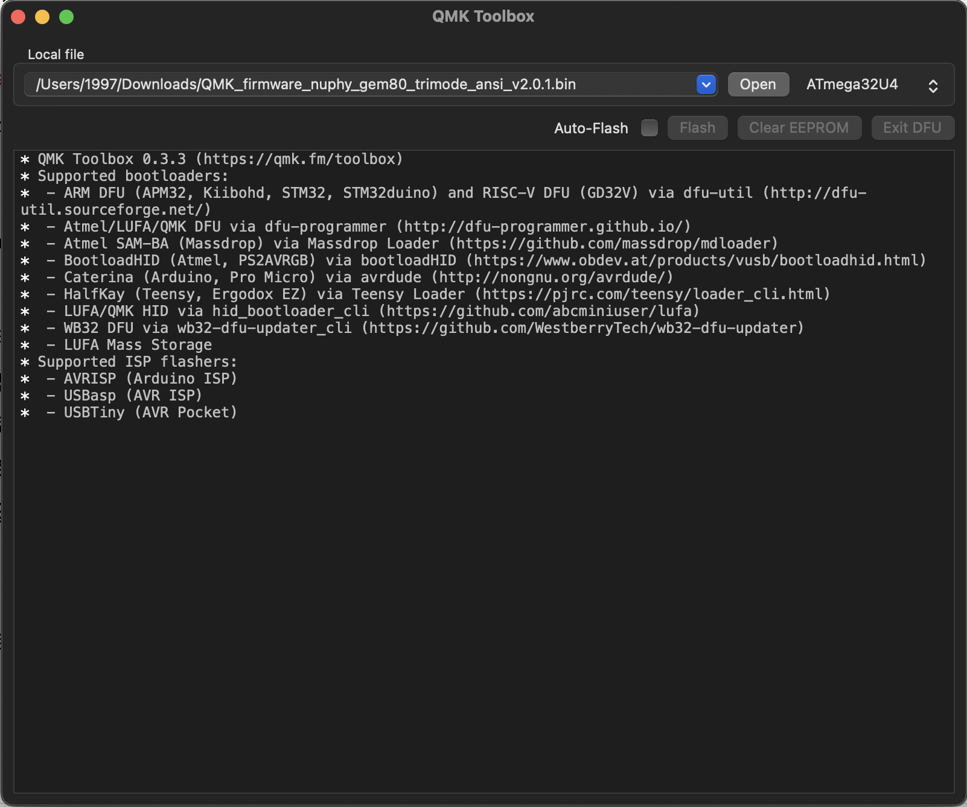This screenshot has width=967, height=807.
Task: Click the Atmel SAM-BA Massdrop log line
Action: (x=399, y=244)
